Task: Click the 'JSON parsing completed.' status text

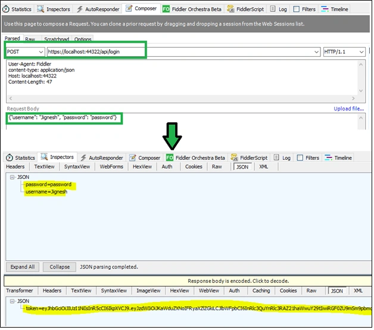Action: point(109,267)
